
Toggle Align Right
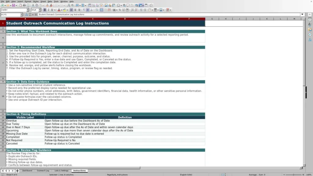coord(79,10)
